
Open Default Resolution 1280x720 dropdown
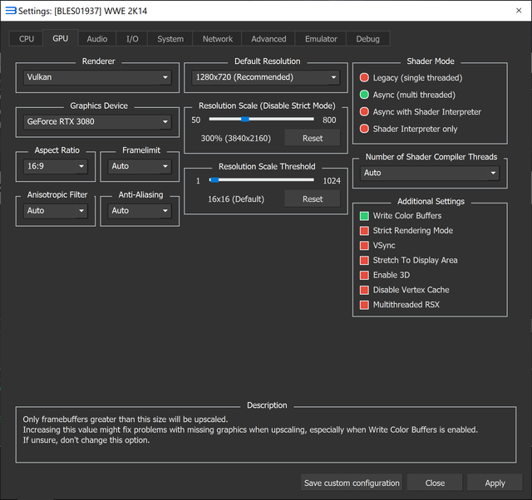(x=266, y=77)
